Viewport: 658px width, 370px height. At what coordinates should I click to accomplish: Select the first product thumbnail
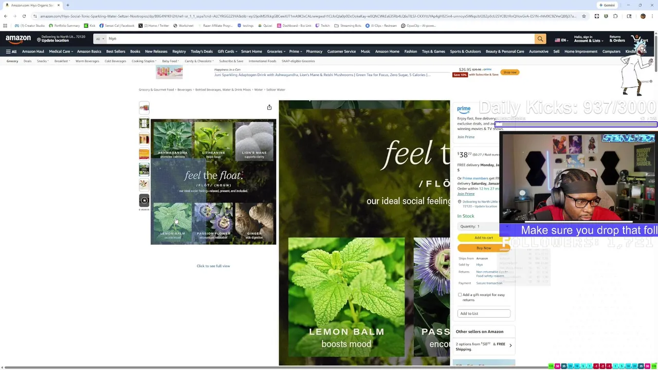[144, 108]
